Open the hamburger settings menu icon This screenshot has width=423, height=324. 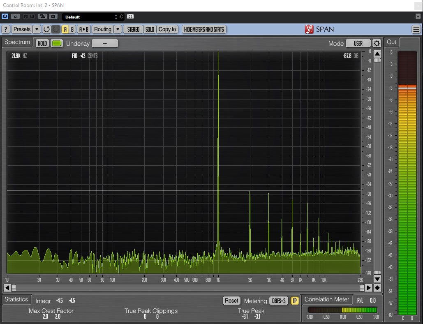pos(416,29)
